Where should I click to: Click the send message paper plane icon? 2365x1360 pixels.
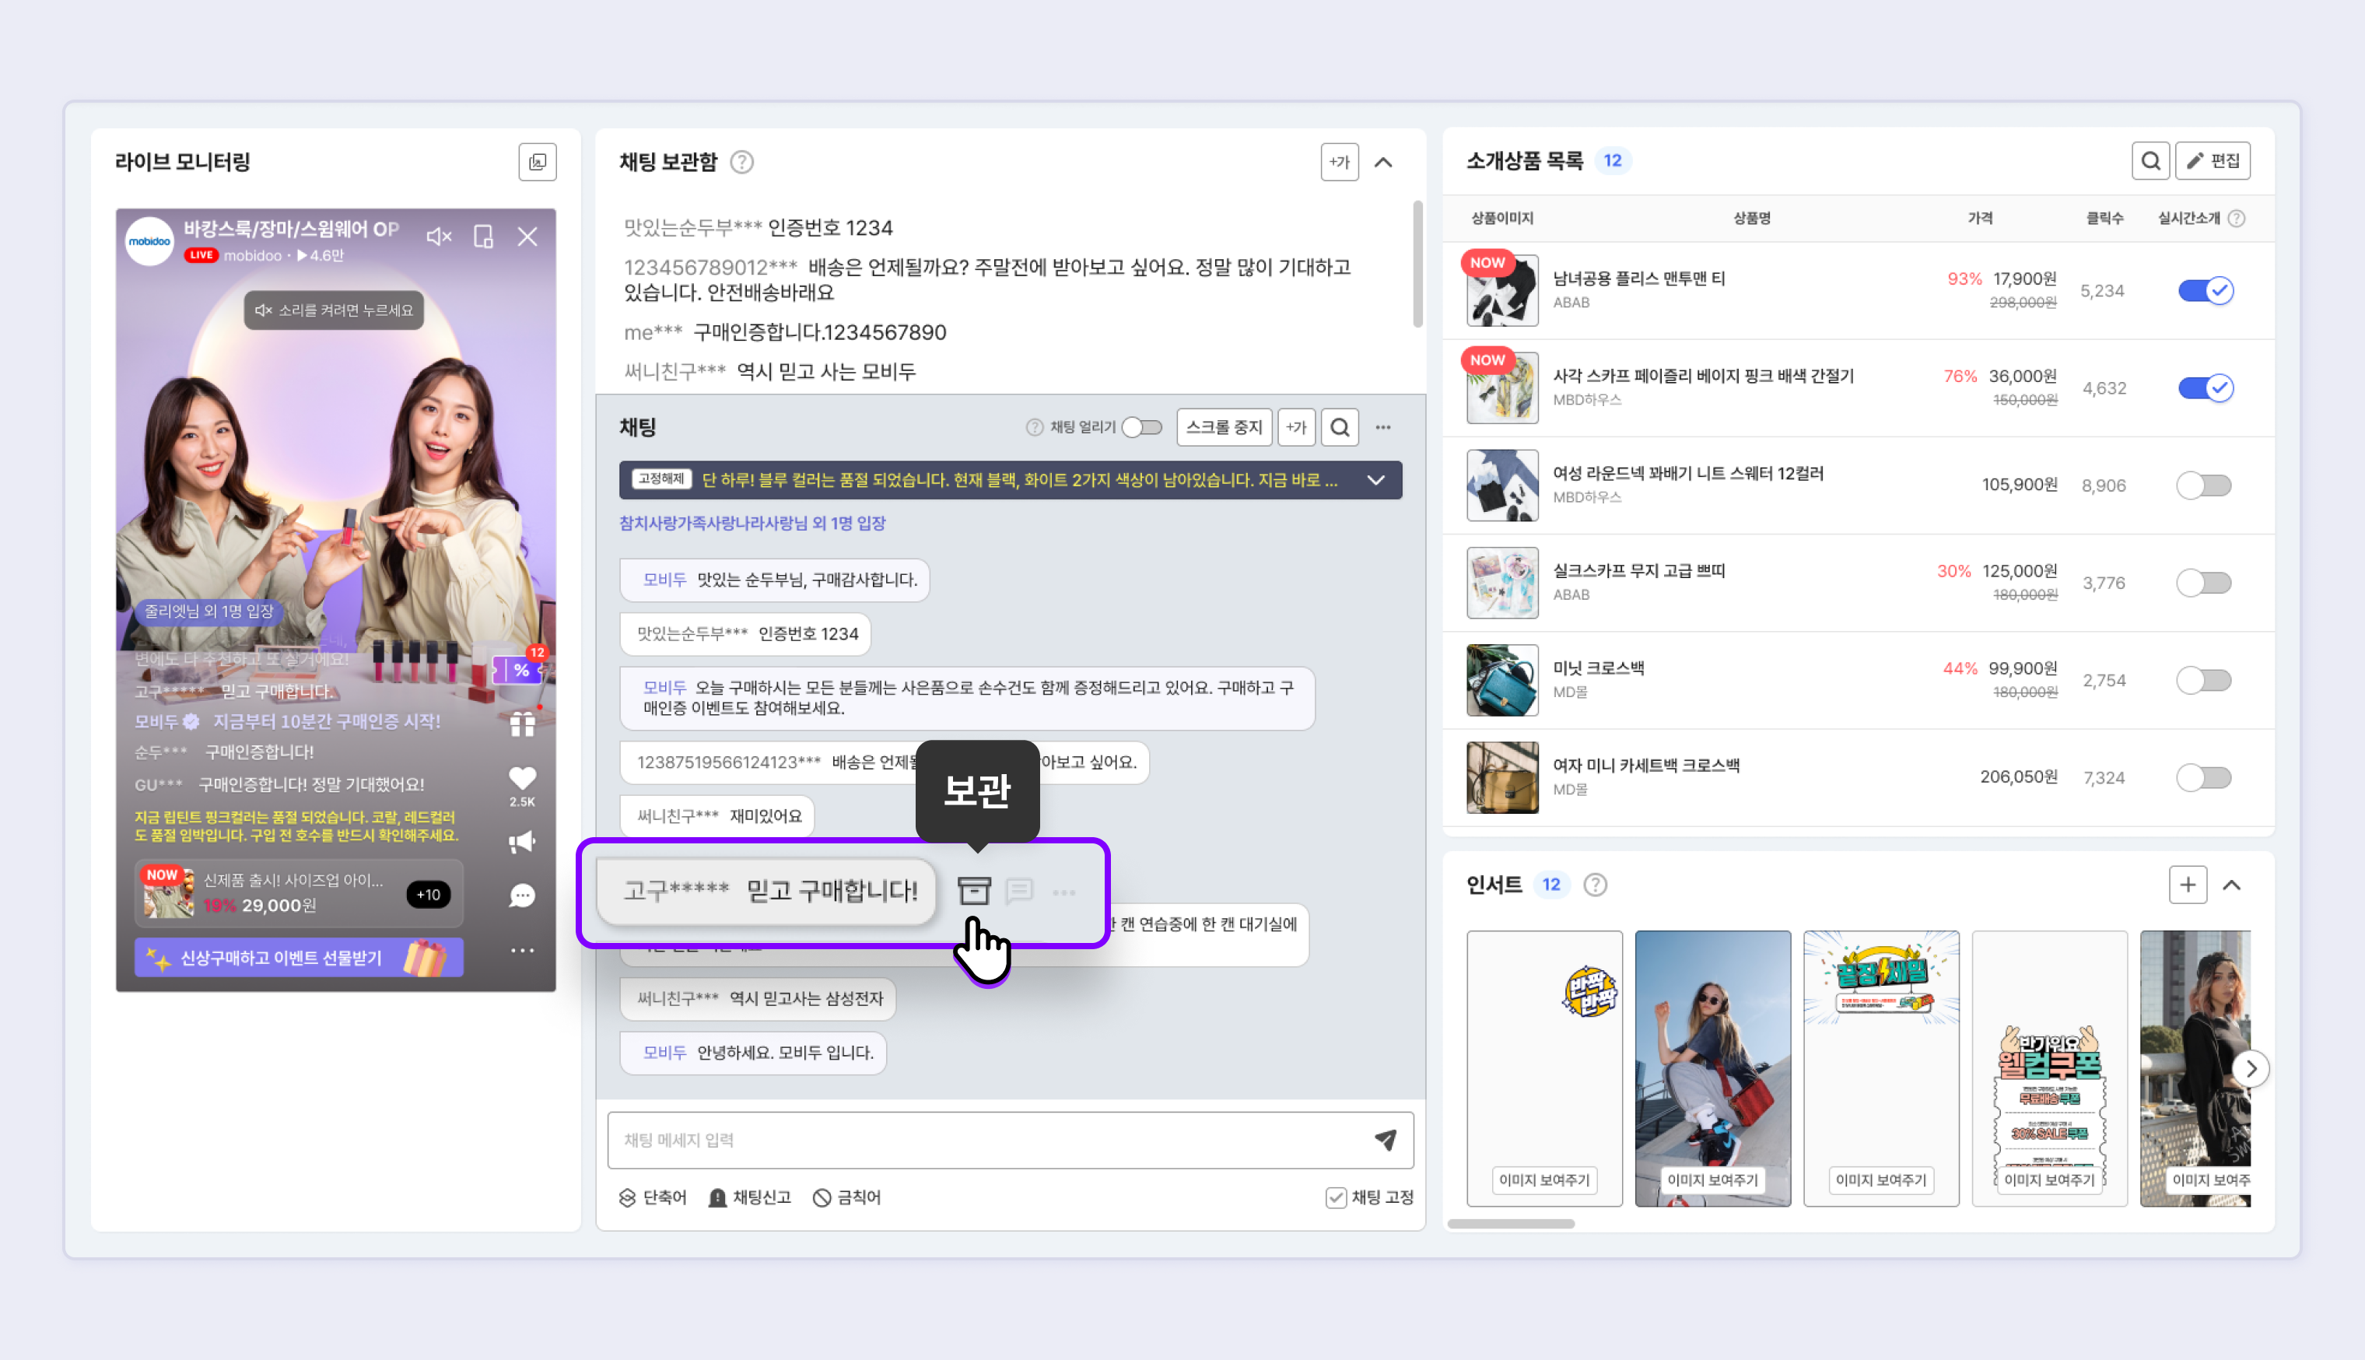[x=1386, y=1140]
